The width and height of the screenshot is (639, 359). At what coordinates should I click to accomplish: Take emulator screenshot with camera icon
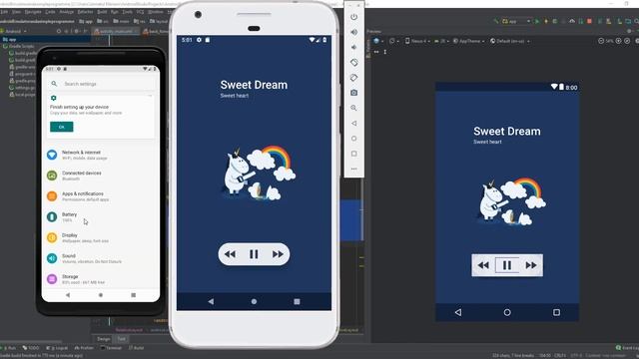[x=354, y=93]
